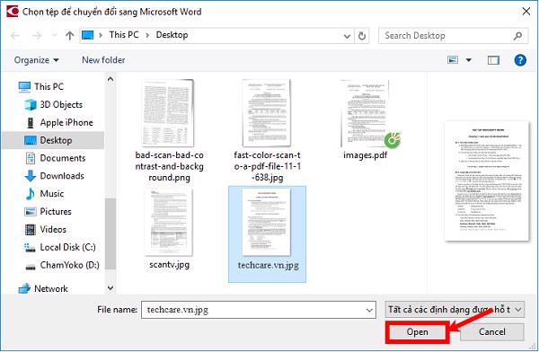Open the recent locations dropdown arrow

tap(54, 35)
